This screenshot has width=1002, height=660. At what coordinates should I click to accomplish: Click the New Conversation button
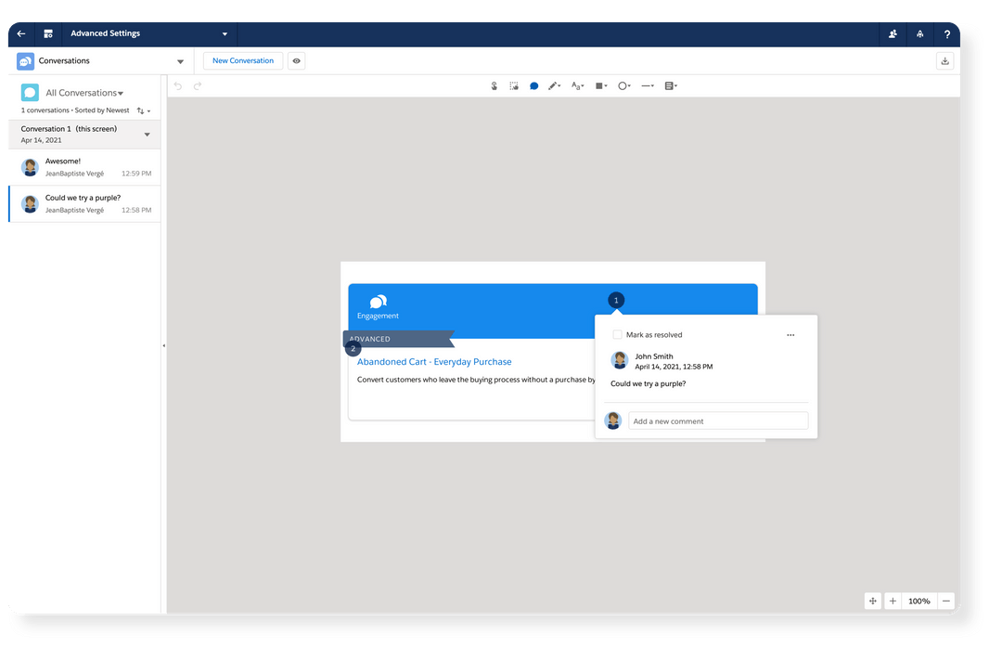[242, 60]
